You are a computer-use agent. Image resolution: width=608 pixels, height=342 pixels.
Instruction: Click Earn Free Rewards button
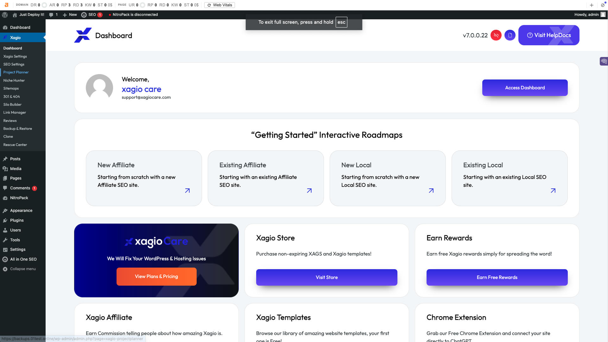click(x=497, y=277)
